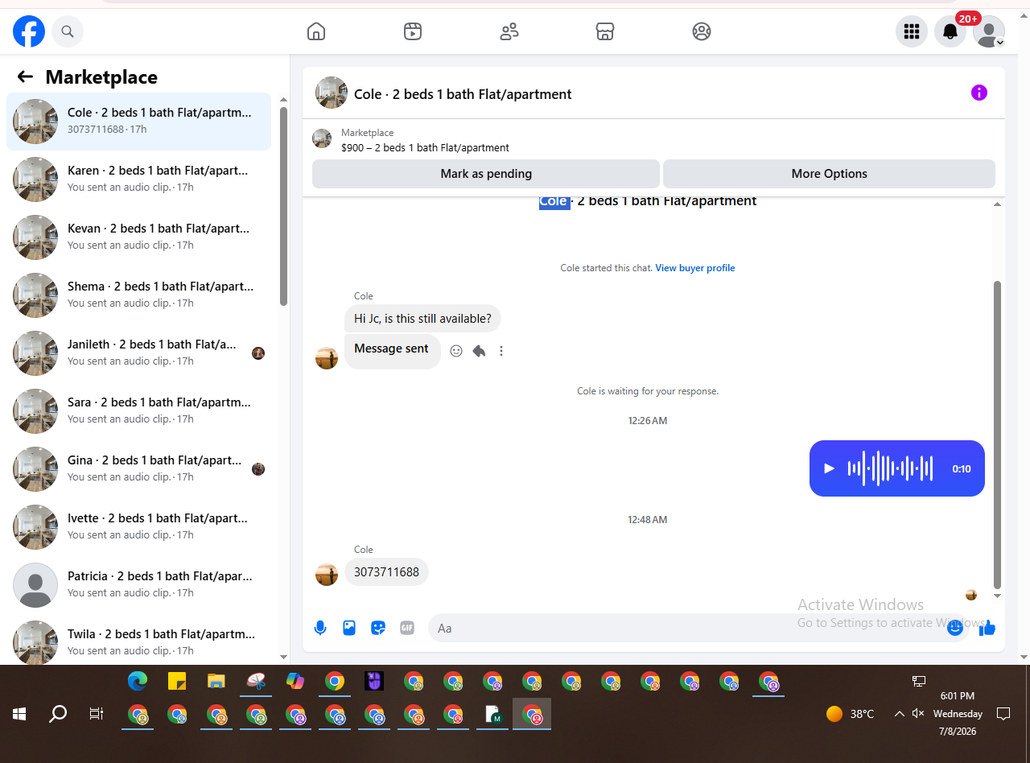1030x763 pixels.
Task: Open the Reels video icon
Action: (x=413, y=31)
